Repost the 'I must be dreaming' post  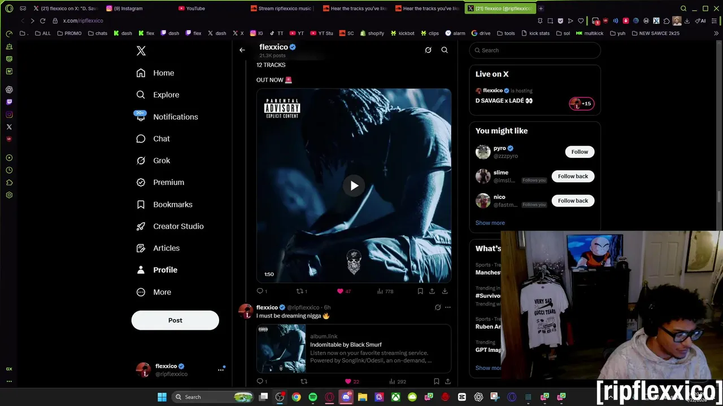pos(304,382)
